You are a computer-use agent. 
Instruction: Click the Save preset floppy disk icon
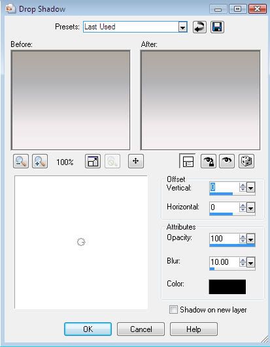pos(217,27)
